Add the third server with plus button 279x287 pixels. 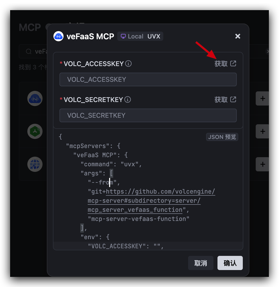tap(263, 164)
